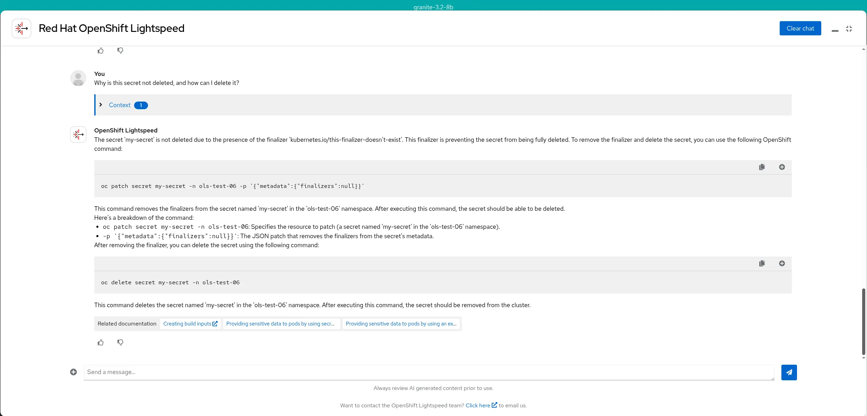
Task: Click "Here's a breakdown of the command" text
Action: [144, 218]
